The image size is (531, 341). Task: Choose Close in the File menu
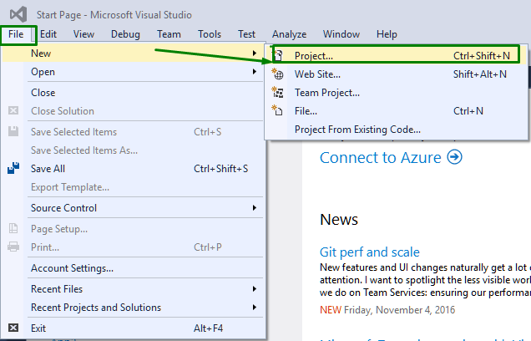coord(43,93)
